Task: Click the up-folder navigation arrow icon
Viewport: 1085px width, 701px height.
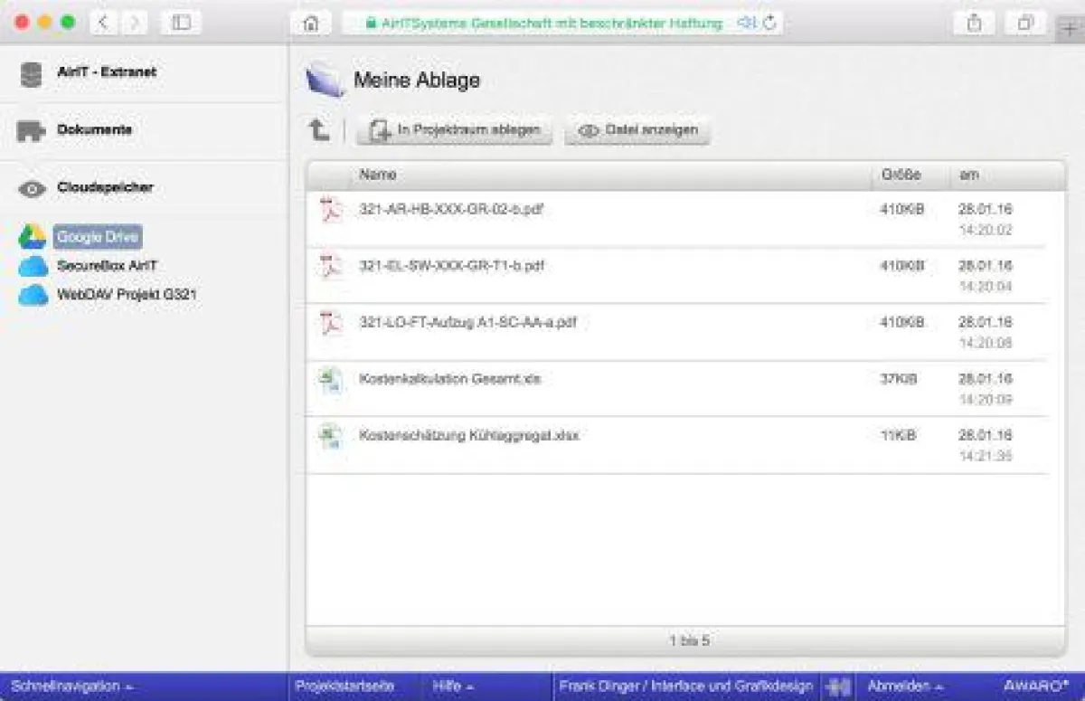Action: pos(317,129)
